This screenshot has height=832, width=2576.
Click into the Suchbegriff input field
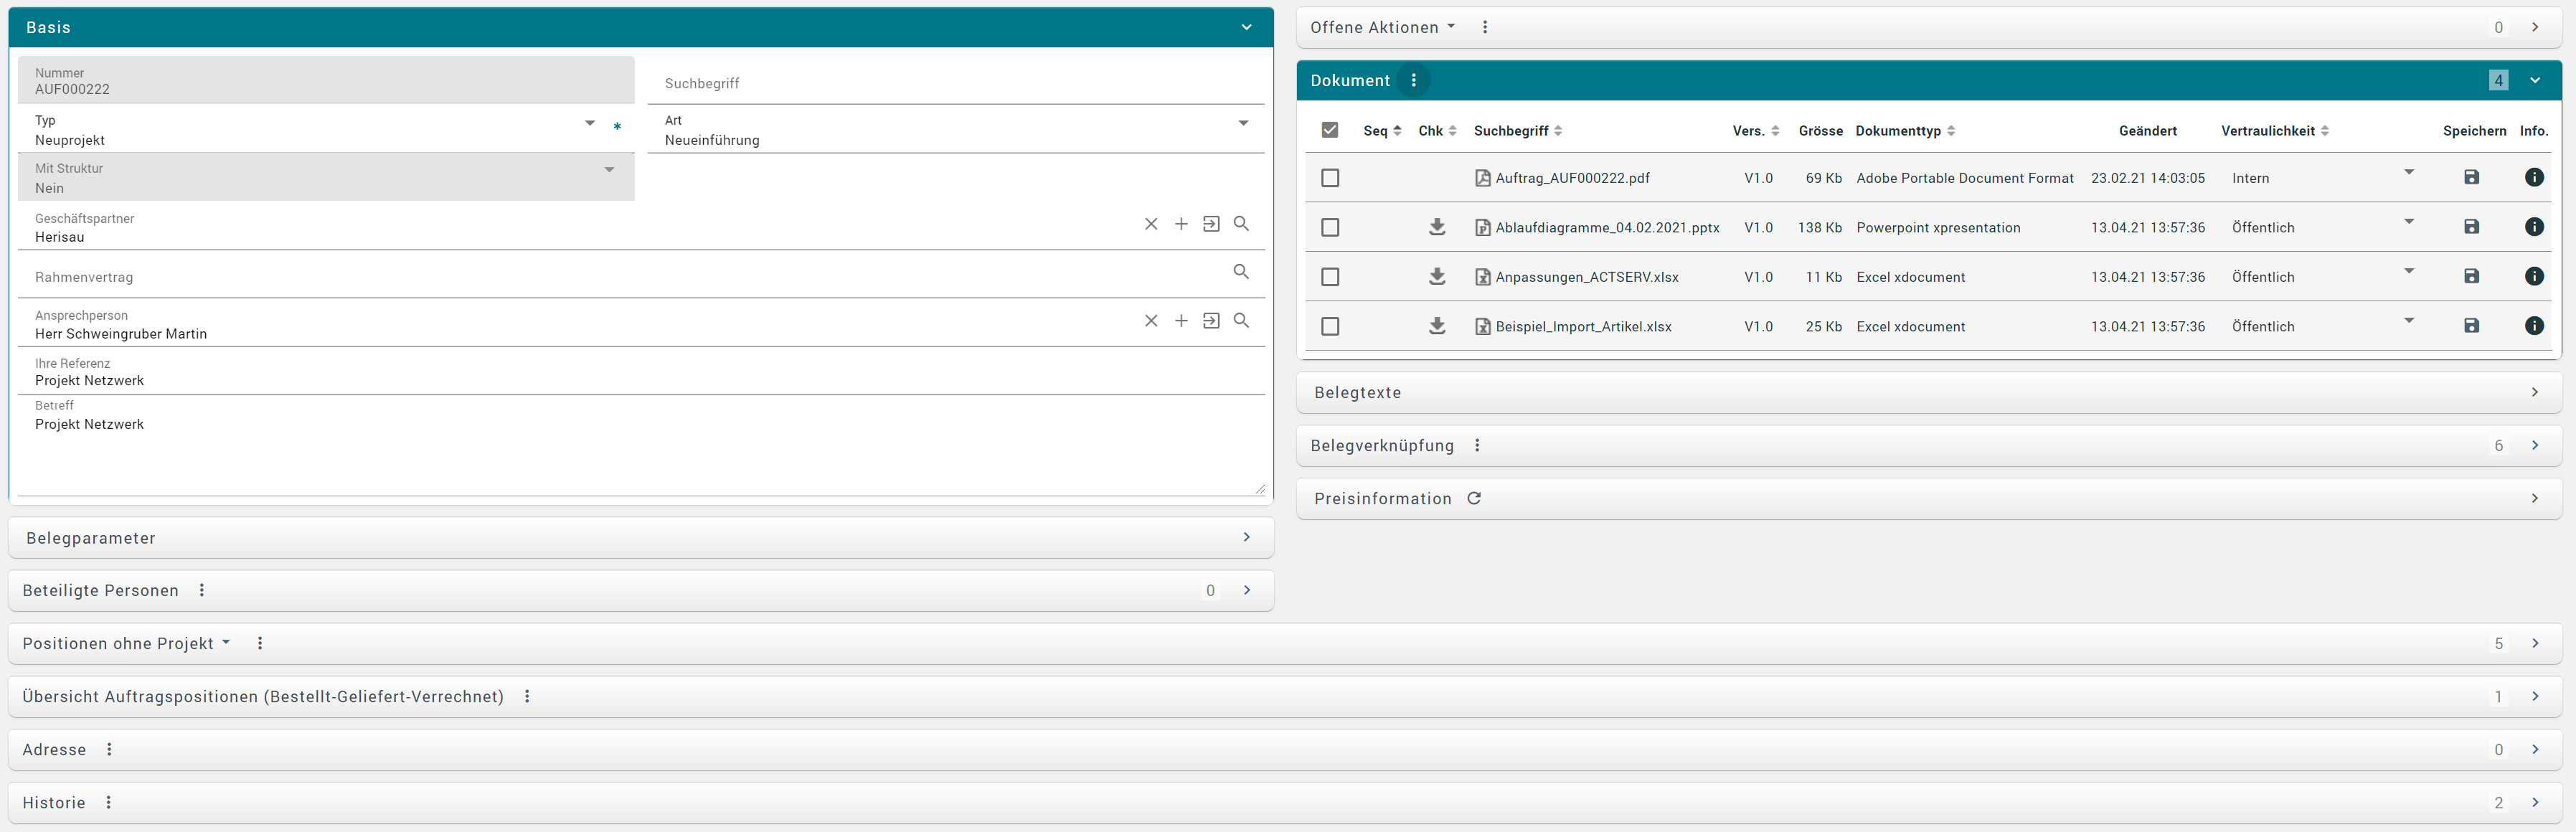point(955,84)
